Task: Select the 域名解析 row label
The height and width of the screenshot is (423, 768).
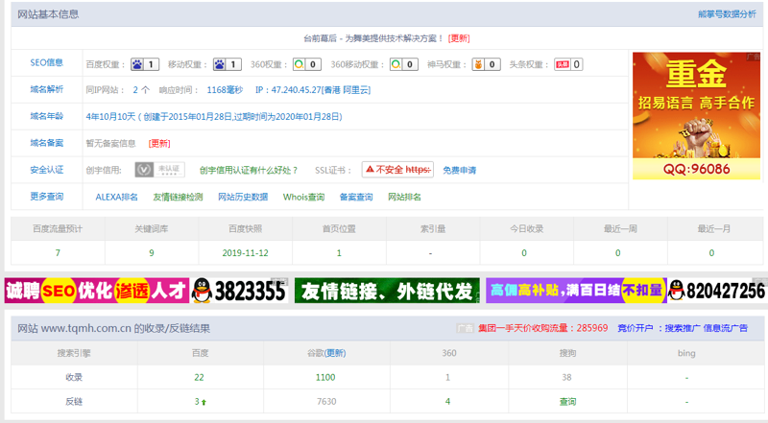Action: (46, 89)
